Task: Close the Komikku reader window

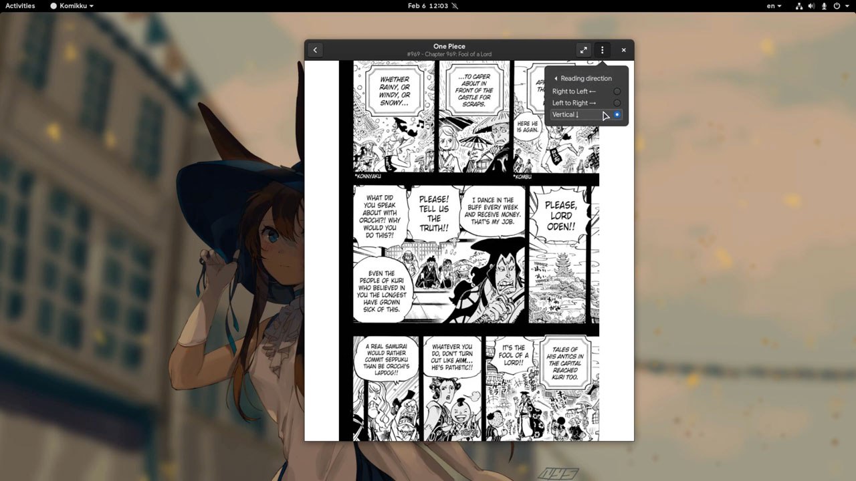Action: [x=624, y=50]
